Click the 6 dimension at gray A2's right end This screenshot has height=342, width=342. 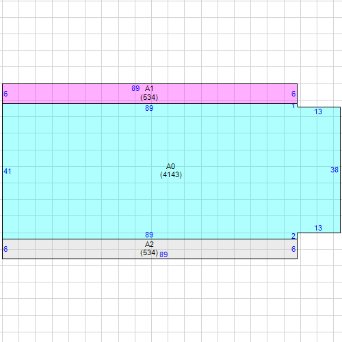coord(293,249)
